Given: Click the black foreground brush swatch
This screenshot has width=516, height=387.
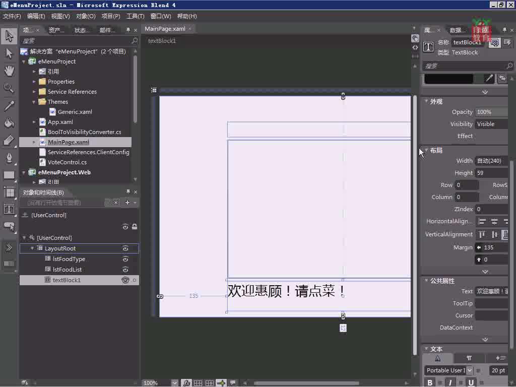Looking at the screenshot, I should coord(448,79).
